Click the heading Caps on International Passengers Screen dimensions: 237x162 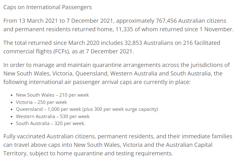47,7
